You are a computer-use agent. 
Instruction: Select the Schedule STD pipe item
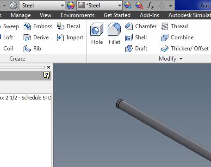tap(25, 98)
